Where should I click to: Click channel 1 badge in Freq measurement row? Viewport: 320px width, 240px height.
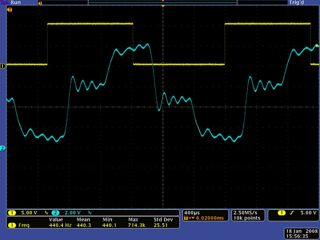click(11, 226)
